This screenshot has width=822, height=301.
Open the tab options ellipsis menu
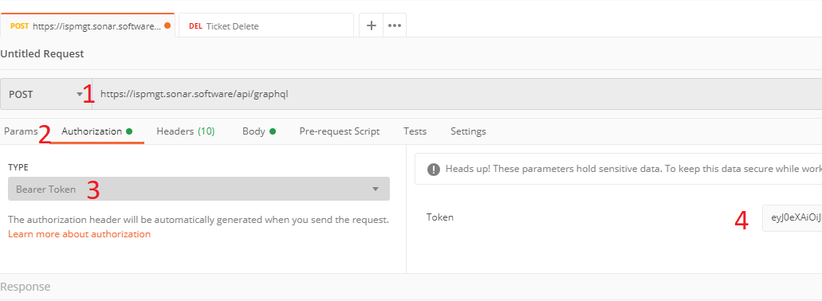pyautogui.click(x=395, y=25)
